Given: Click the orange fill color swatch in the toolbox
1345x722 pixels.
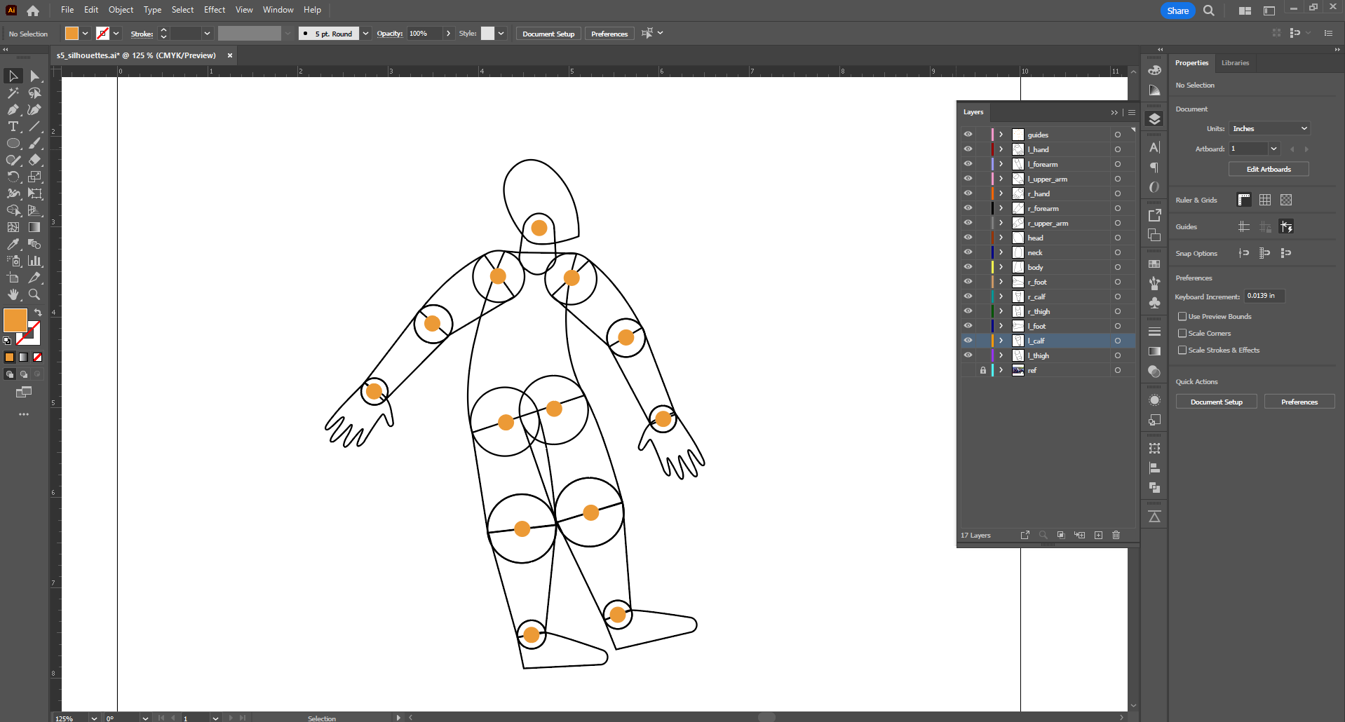Looking at the screenshot, I should pyautogui.click(x=15, y=321).
